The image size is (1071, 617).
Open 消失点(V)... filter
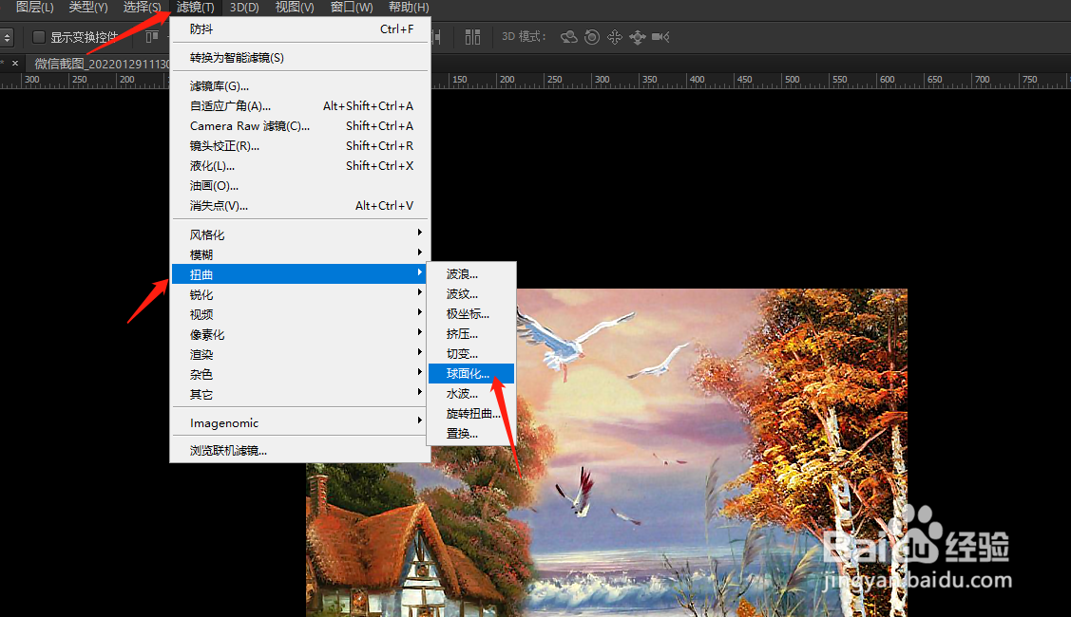click(300, 205)
